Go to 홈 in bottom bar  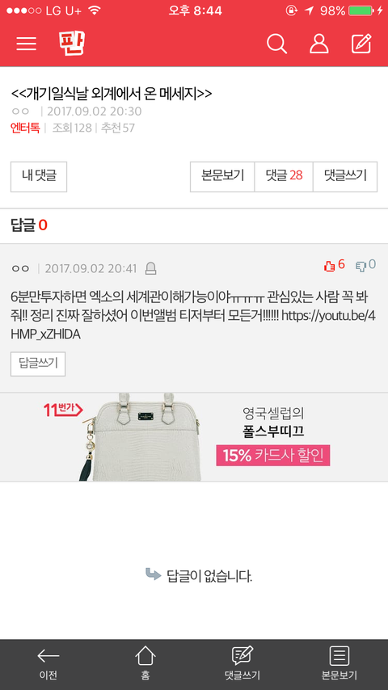tap(145, 663)
